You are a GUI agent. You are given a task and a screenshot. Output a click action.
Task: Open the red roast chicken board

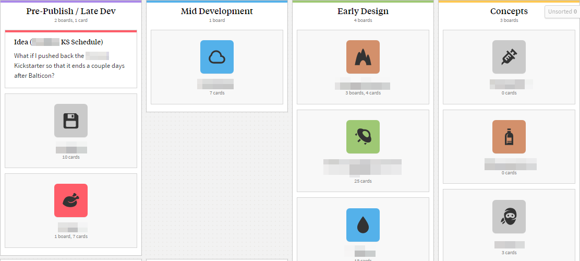(71, 200)
